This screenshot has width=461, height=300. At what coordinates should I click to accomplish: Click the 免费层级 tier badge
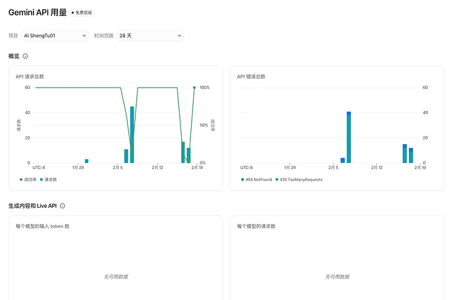(x=82, y=13)
